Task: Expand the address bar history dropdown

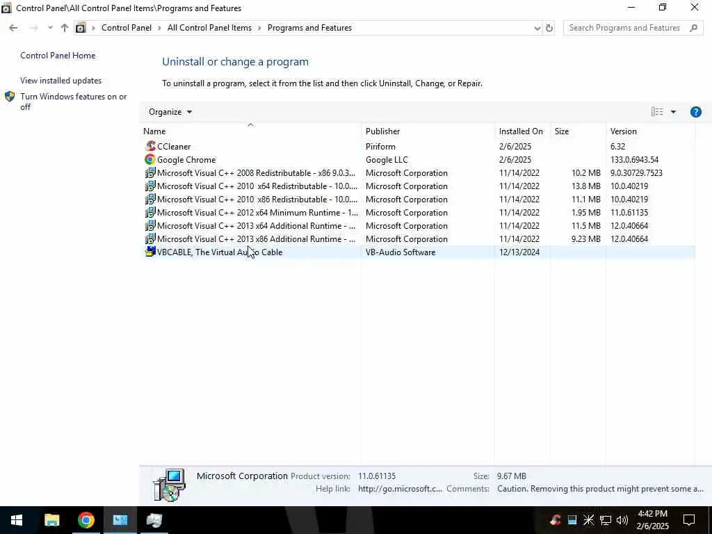Action: (x=537, y=28)
